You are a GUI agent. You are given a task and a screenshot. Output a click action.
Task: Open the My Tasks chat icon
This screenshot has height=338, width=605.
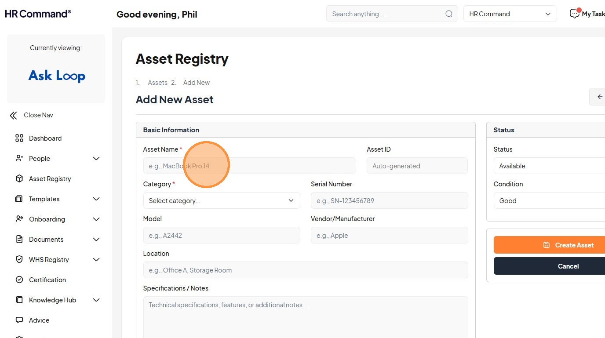575,14
